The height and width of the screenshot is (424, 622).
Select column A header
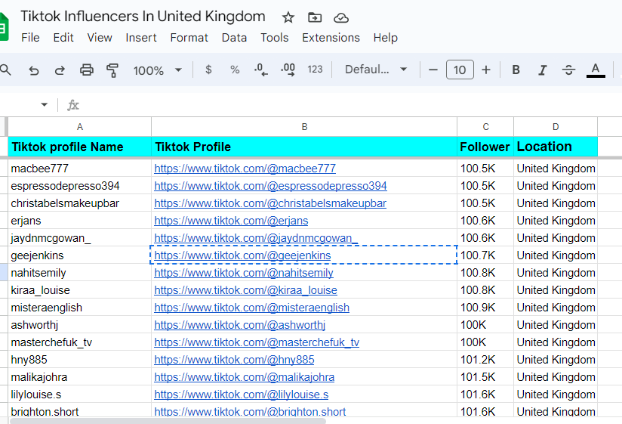pos(80,127)
